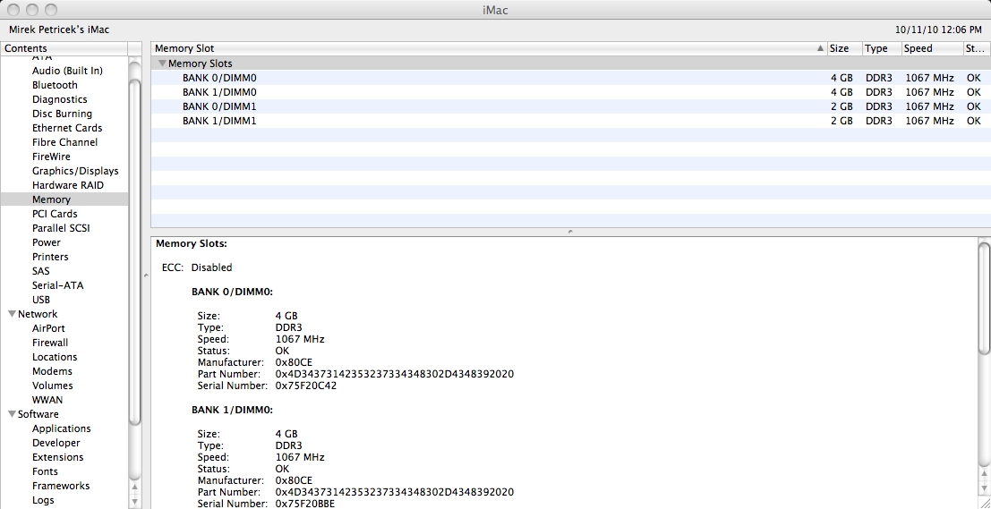Image resolution: width=991 pixels, height=509 pixels.
Task: Sort by the Speed column header
Action: coord(932,48)
